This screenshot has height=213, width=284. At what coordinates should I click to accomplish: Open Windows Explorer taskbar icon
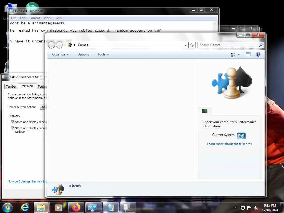41,207
